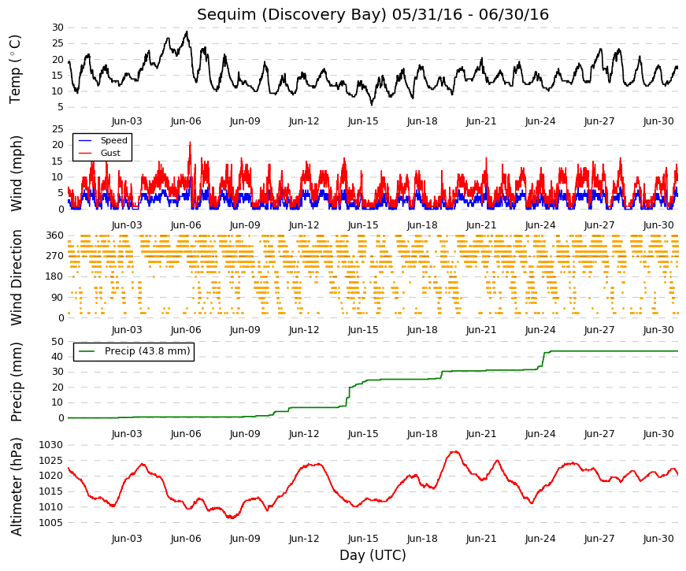
Task: Select the Gust legend label
Action: coord(110,153)
